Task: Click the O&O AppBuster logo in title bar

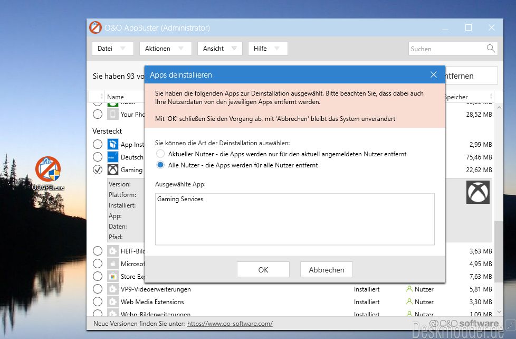Action: (95, 27)
